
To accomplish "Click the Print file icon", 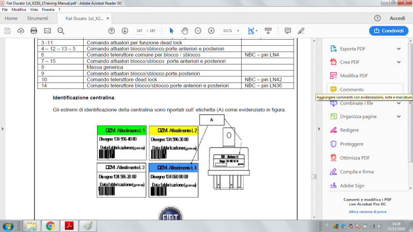I will pos(34,31).
